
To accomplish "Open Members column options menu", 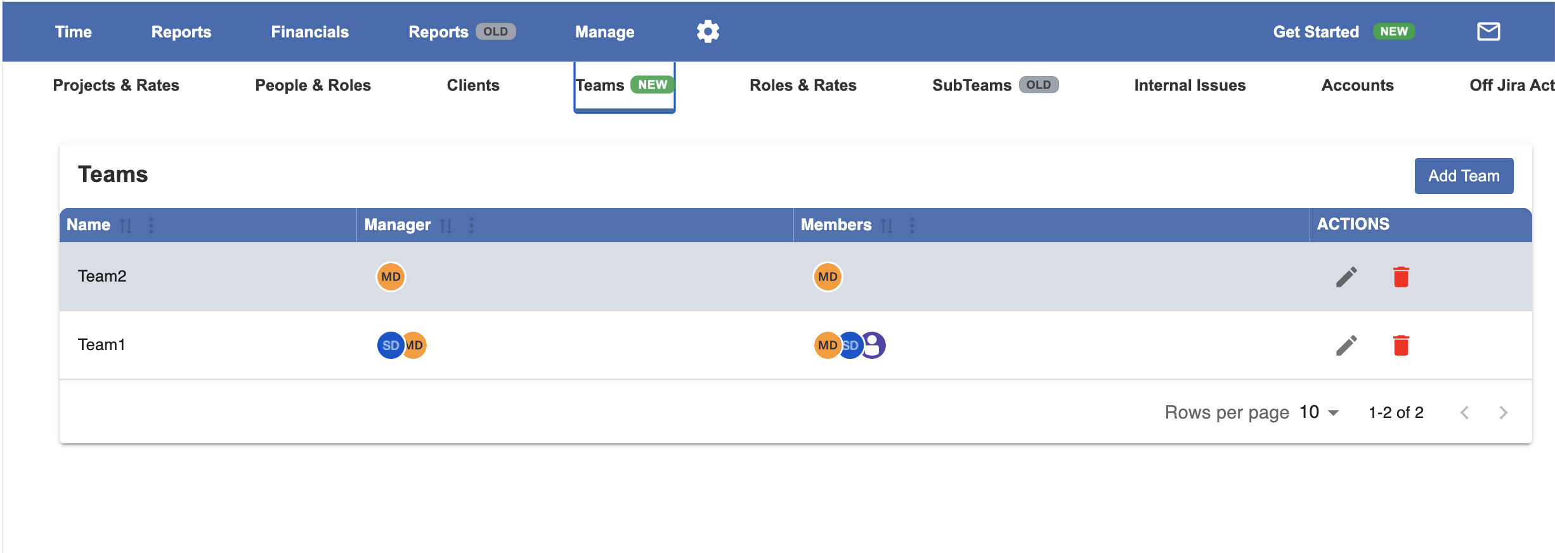I will pyautogui.click(x=912, y=225).
